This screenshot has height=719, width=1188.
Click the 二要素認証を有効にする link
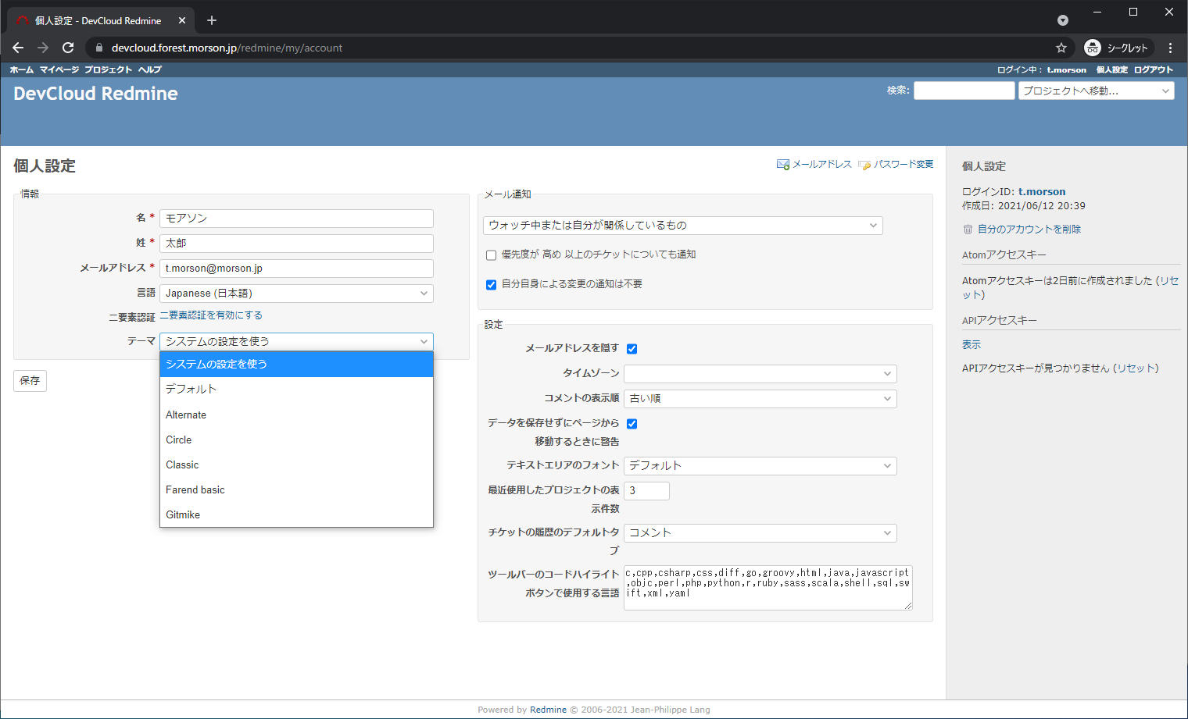coord(211,315)
